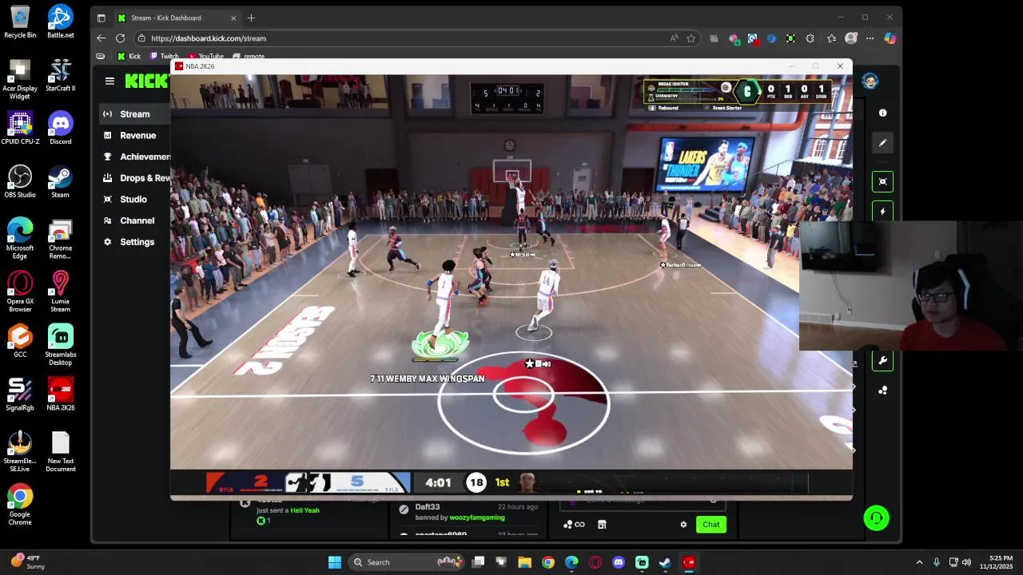This screenshot has height=575, width=1023.
Task: Bookmark this page with the star icon
Action: [691, 38]
